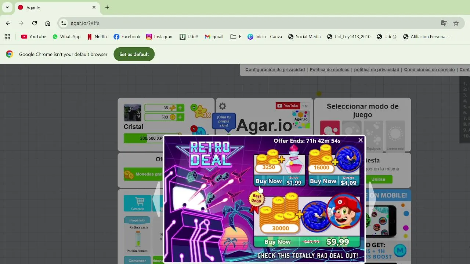
Task: View site information icon
Action: tap(64, 23)
